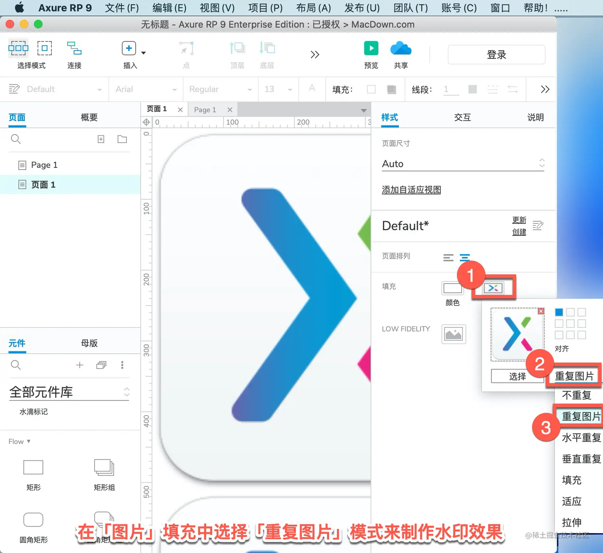603x553 pixels.
Task: Switch to the Interactions (交互) tab
Action: click(x=463, y=118)
